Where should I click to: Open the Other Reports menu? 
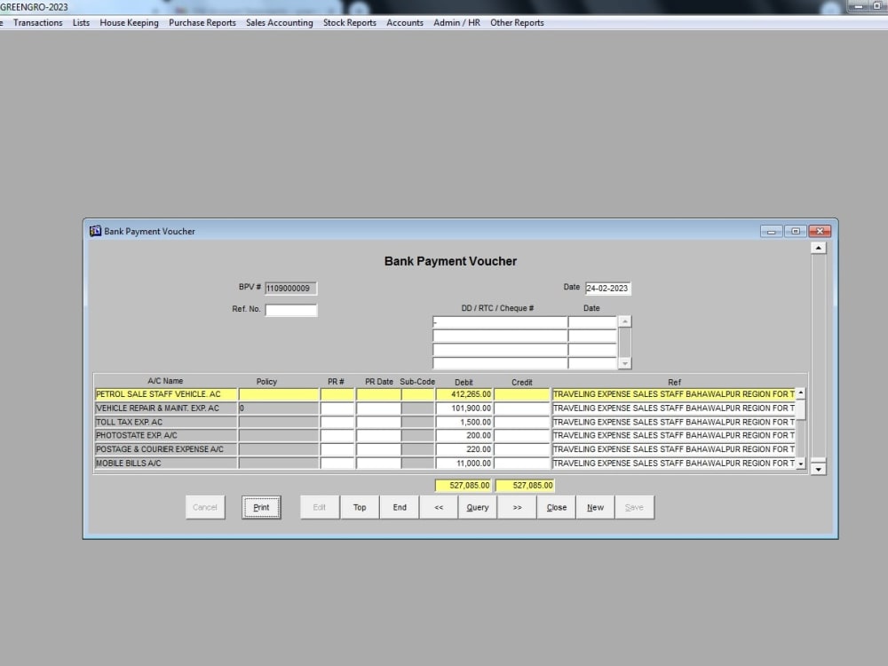(x=517, y=23)
